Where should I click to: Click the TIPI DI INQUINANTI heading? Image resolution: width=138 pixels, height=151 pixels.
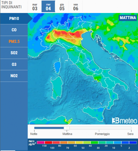(x=11, y=5)
